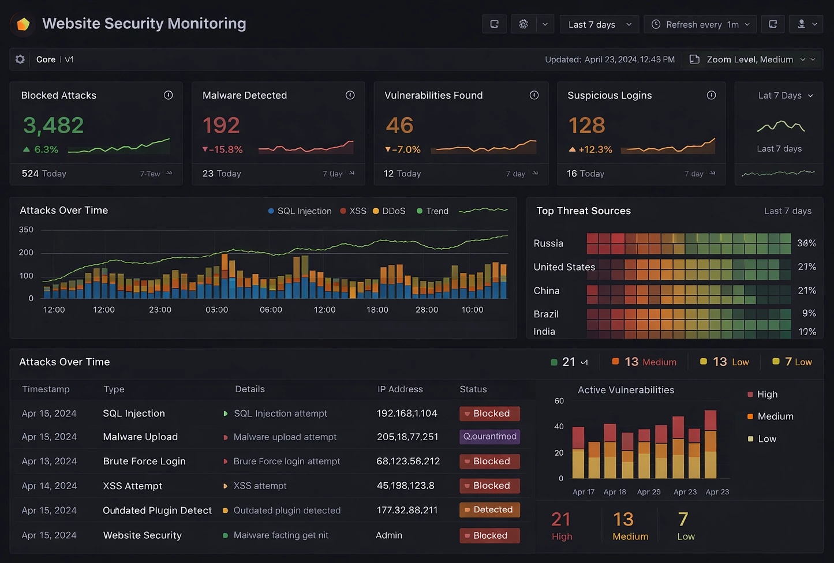834x563 pixels.
Task: Click the V1 breadcrumb item
Action: click(x=69, y=59)
